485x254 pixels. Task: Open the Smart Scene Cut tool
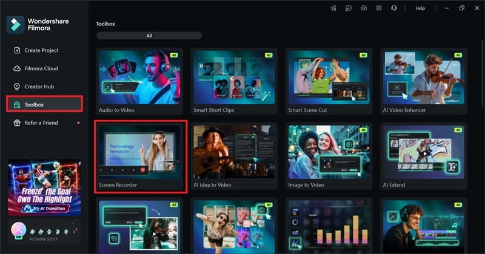click(x=329, y=81)
